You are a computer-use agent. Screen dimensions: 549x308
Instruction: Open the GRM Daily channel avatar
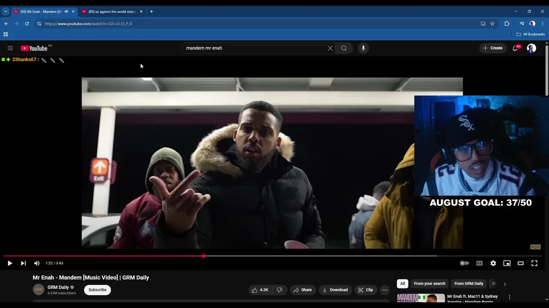(39, 290)
